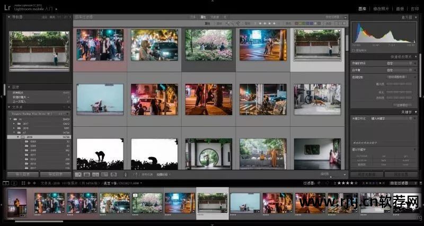Collapse the Catalog (目录) panel
This screenshot has width=424, height=226.
[10, 87]
